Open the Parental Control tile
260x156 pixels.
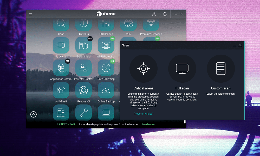83,68
